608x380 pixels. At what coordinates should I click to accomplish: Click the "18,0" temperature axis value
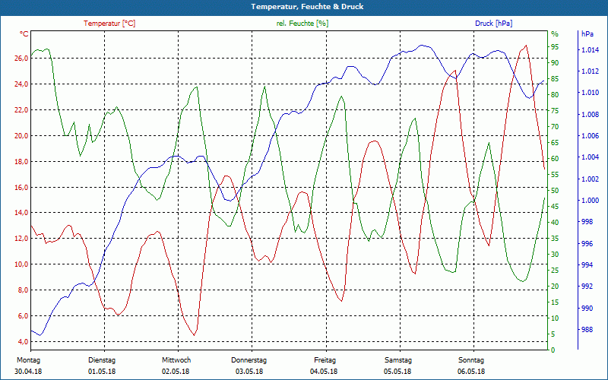pos(21,161)
